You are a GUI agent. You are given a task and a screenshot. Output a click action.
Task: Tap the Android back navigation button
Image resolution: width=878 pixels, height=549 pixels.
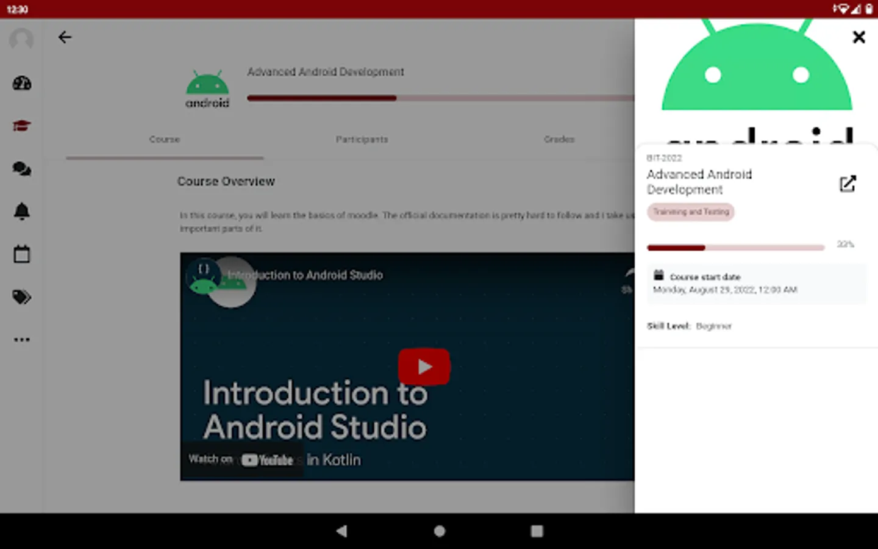click(341, 531)
